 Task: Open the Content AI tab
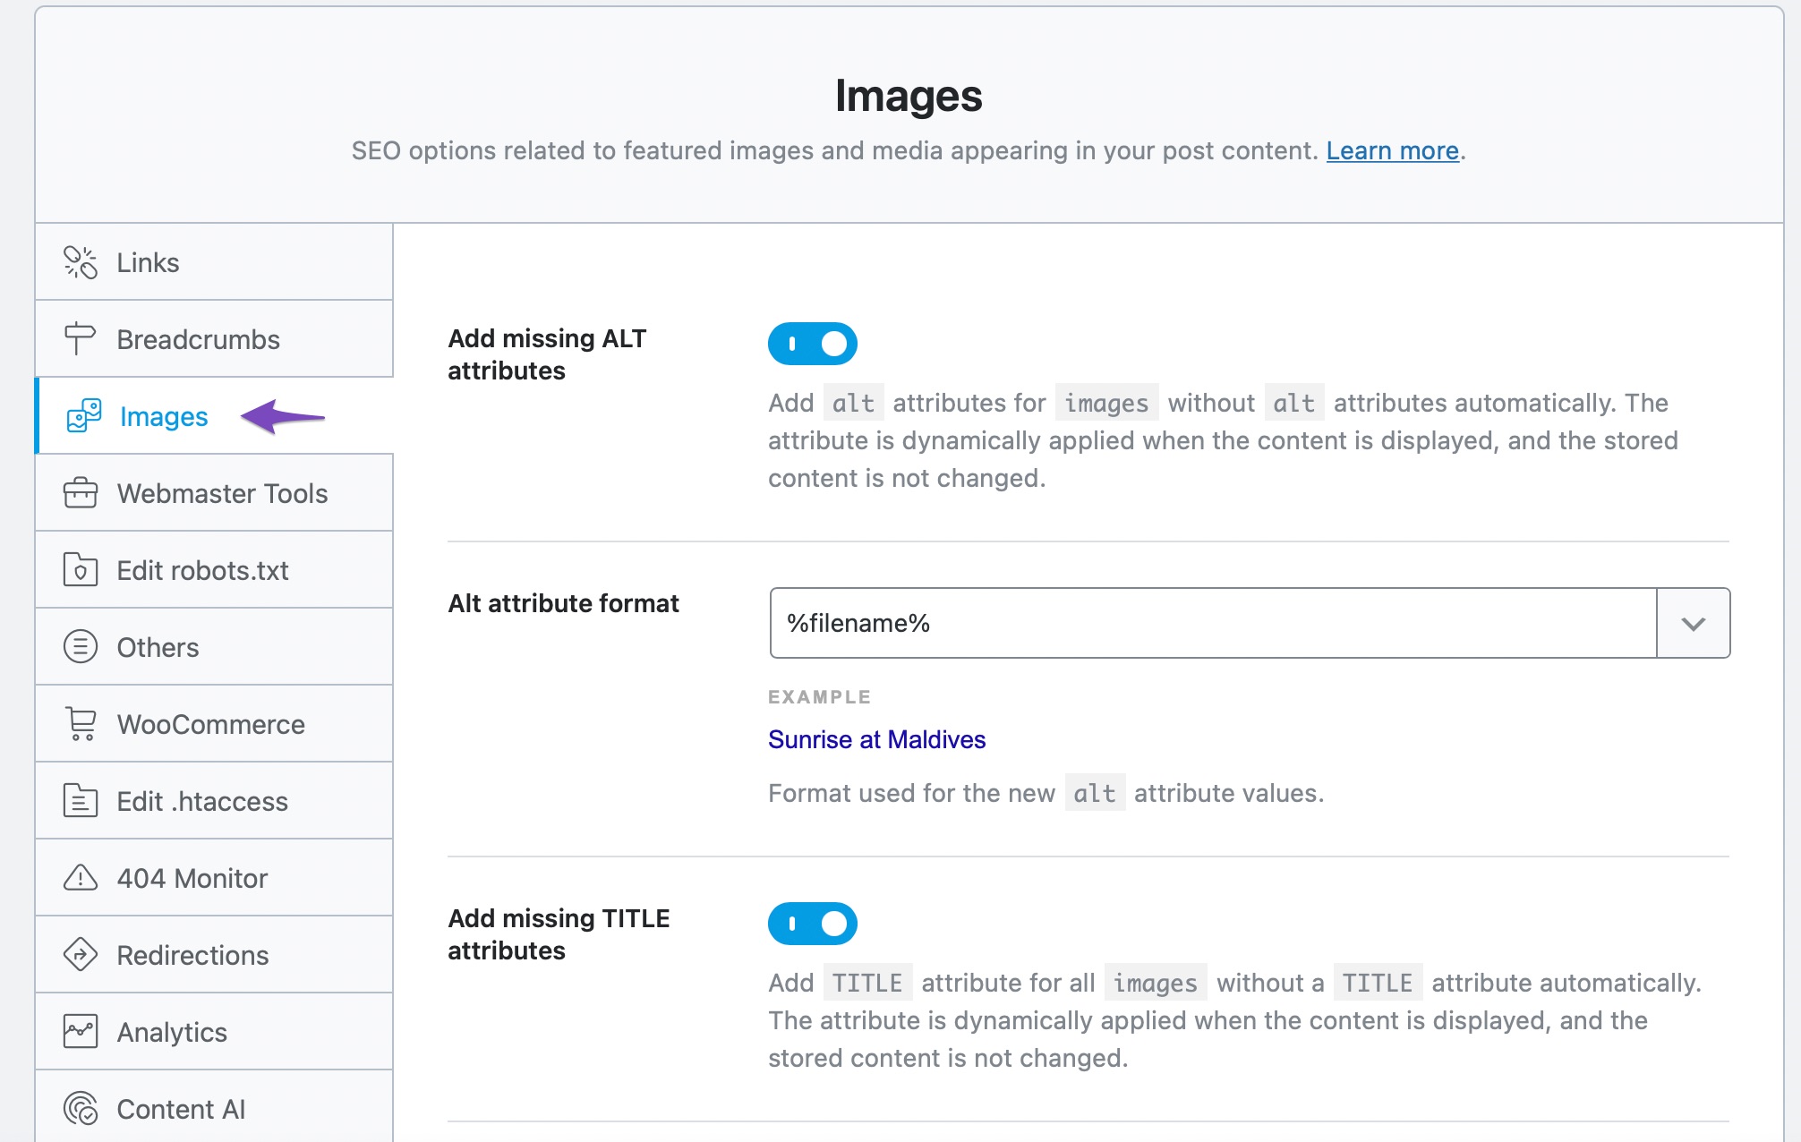214,1108
